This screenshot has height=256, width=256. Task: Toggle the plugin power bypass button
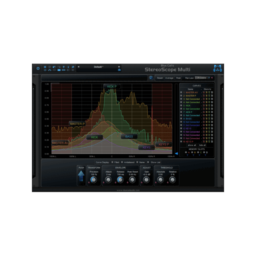tap(38, 68)
